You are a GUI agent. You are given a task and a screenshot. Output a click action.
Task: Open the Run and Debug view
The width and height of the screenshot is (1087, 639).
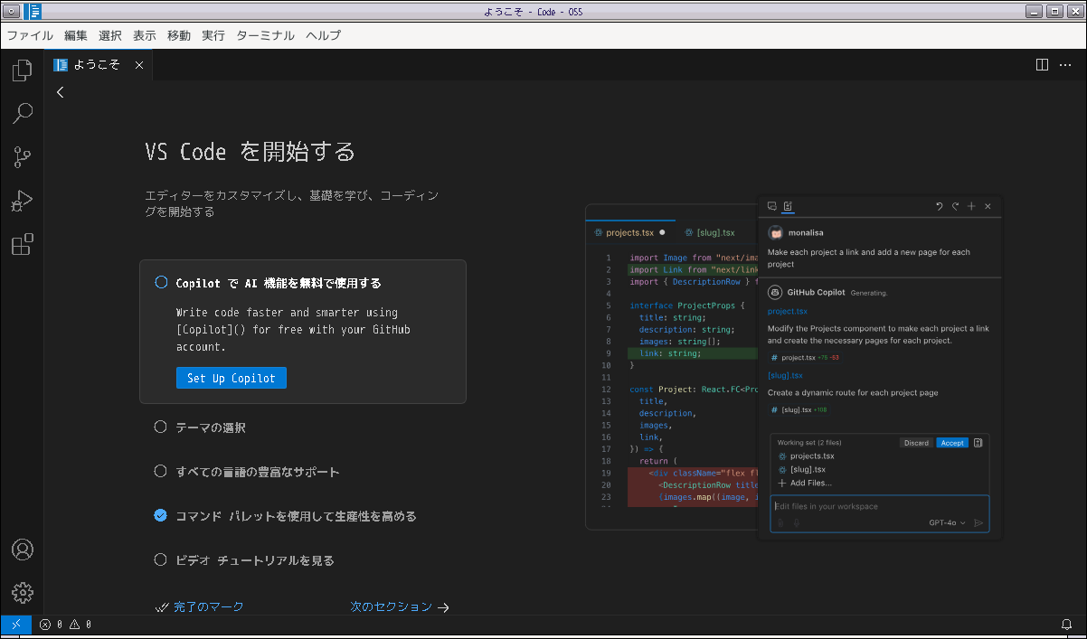point(22,201)
